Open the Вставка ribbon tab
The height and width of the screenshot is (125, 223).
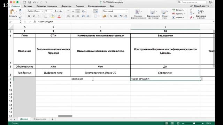(28, 6)
